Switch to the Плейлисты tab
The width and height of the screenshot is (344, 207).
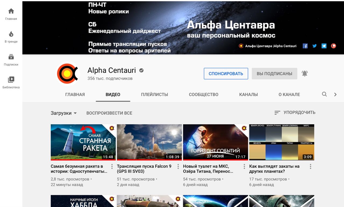tap(155, 95)
